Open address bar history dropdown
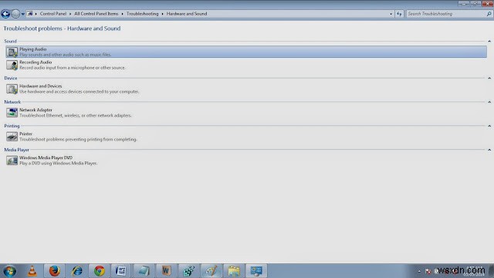494x278 pixels. click(391, 14)
